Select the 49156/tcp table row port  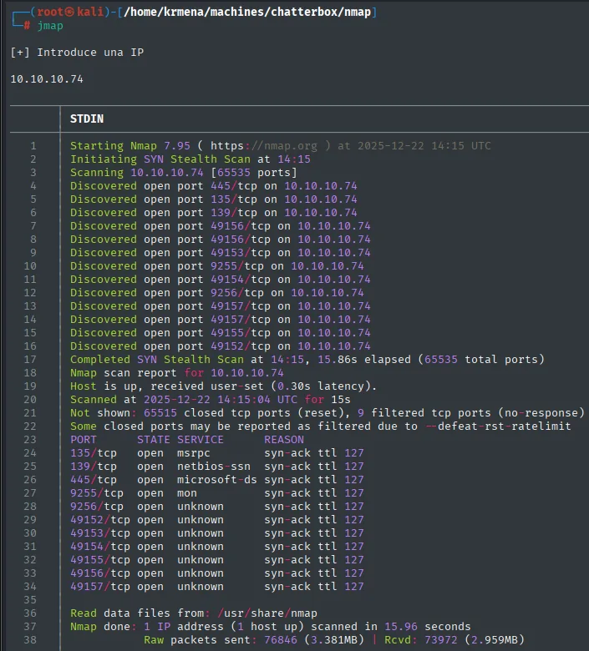pos(99,573)
